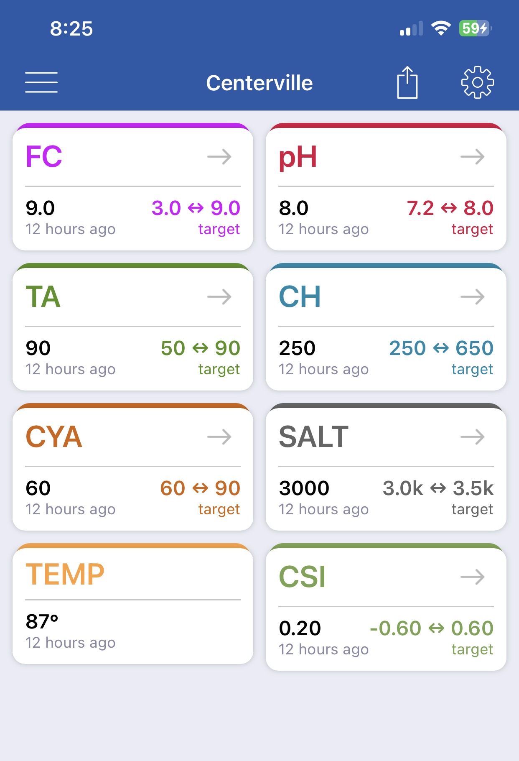
Task: Tap the CYA heading label
Action: (x=54, y=437)
